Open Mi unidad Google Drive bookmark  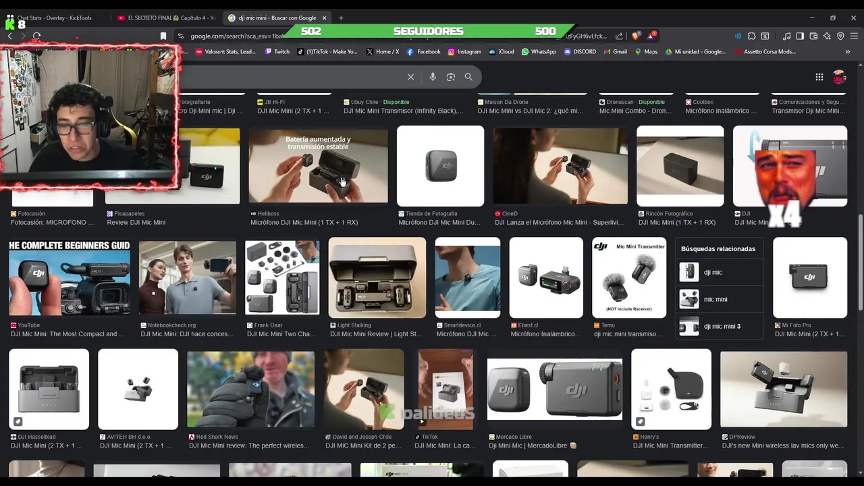[695, 51]
